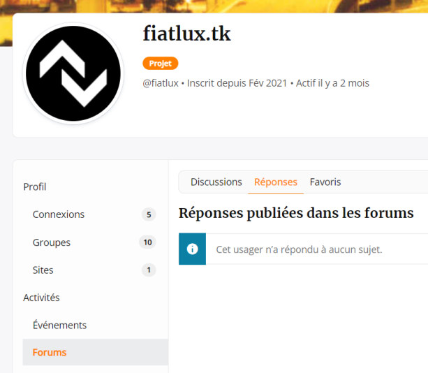The image size is (428, 373).
Task: Open Profil in the sidebar
Action: [35, 187]
